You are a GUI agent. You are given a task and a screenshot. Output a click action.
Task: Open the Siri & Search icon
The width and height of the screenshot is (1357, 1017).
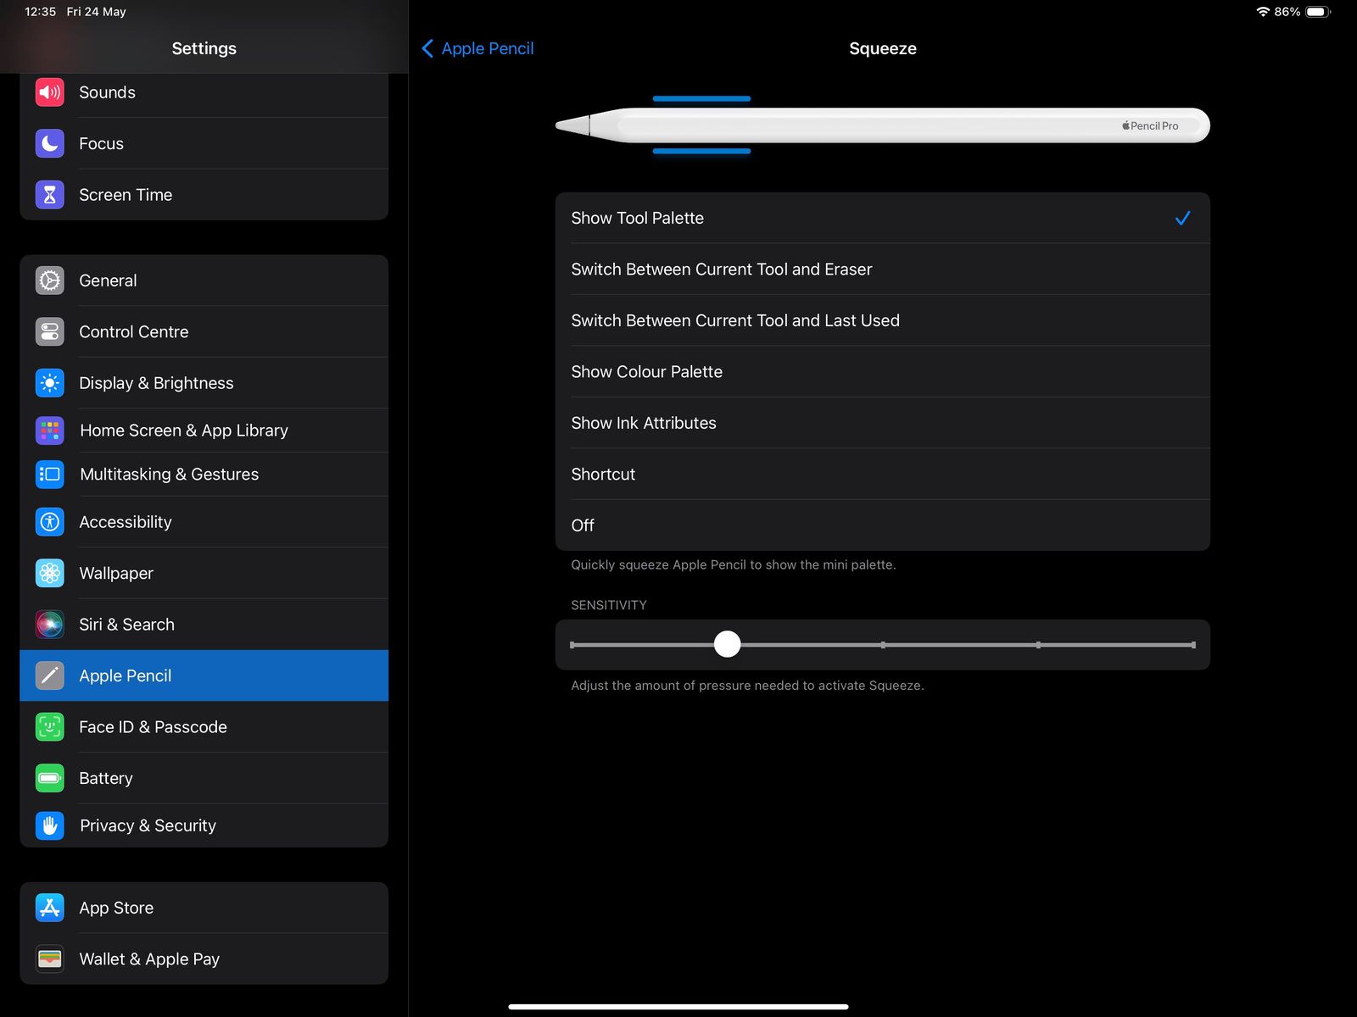[x=49, y=625]
